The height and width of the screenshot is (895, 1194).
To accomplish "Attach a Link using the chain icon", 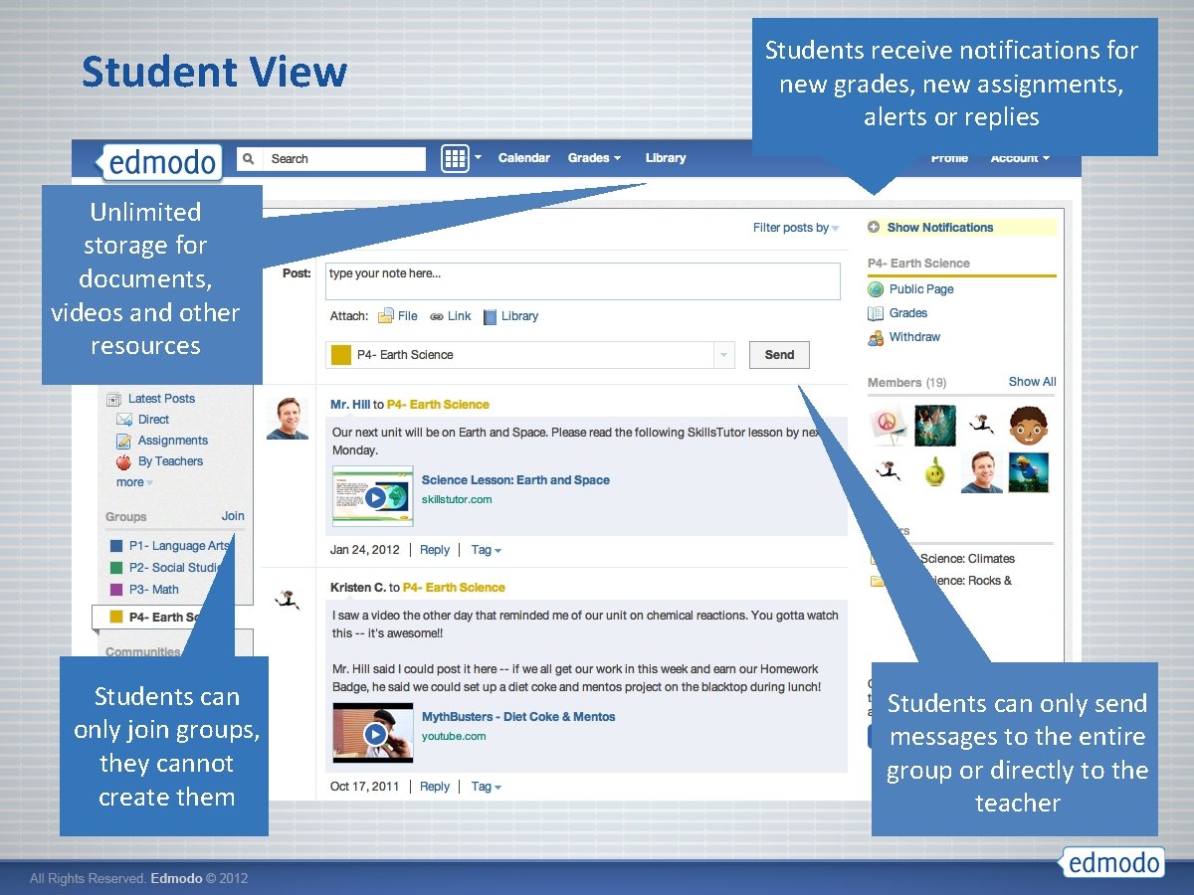I will tap(437, 316).
